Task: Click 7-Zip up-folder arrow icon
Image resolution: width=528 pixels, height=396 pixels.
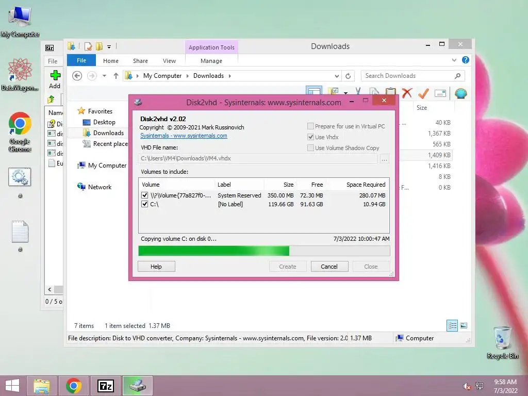Action: [51, 100]
